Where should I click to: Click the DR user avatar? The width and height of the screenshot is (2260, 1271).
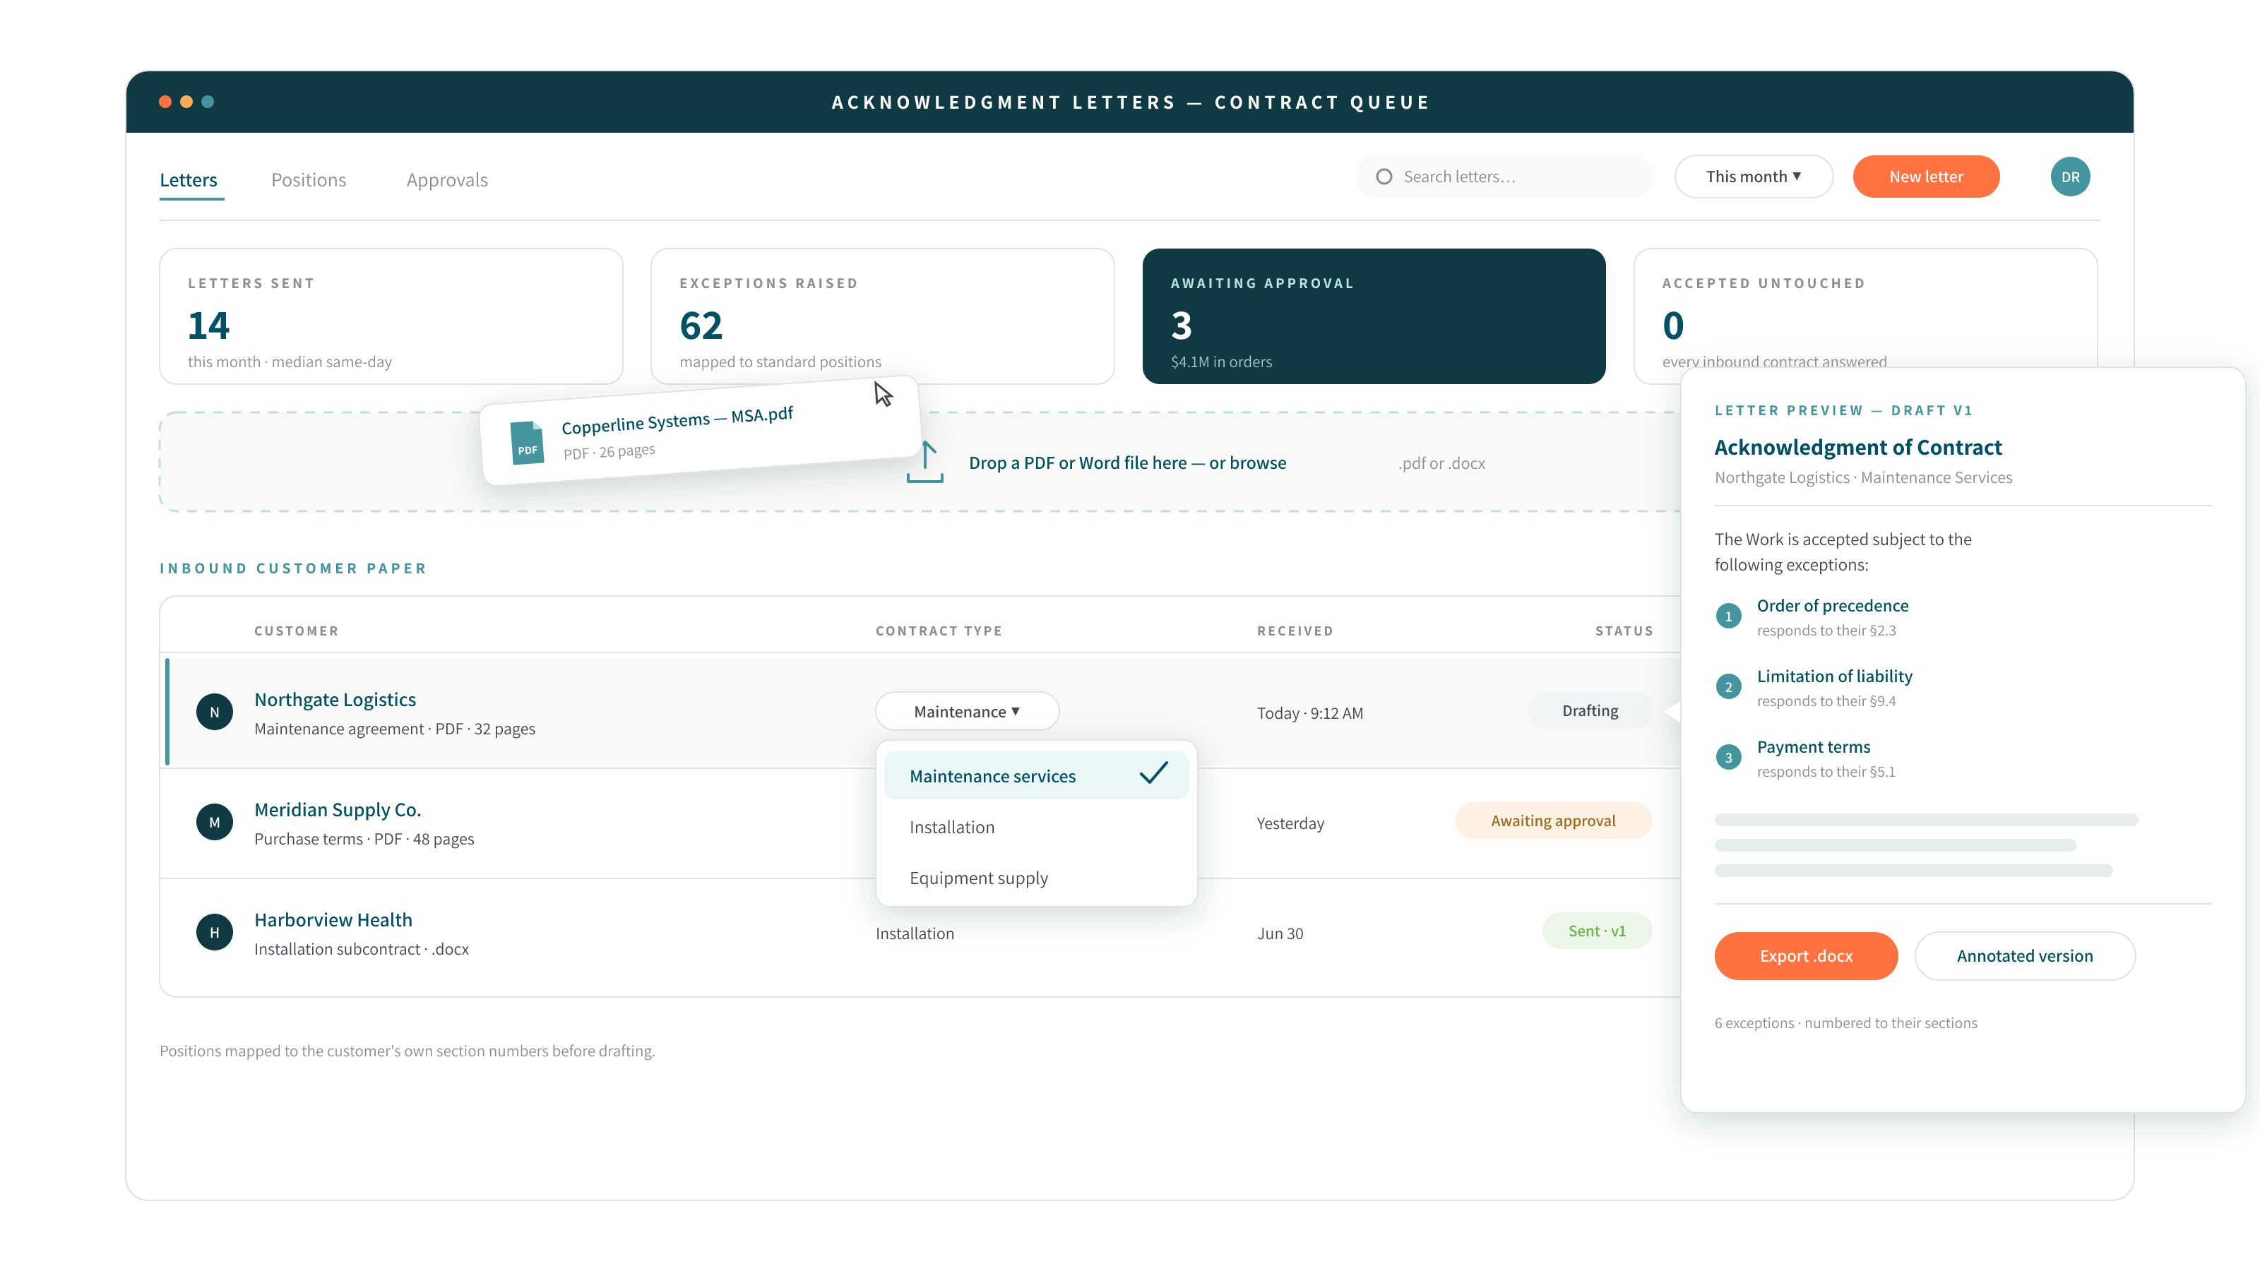tap(2069, 177)
